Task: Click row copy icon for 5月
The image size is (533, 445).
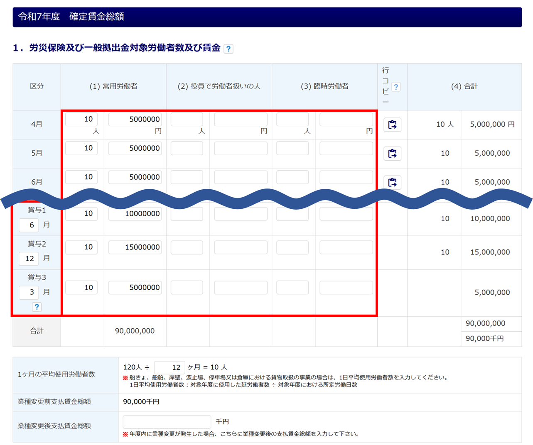Action: [x=392, y=154]
